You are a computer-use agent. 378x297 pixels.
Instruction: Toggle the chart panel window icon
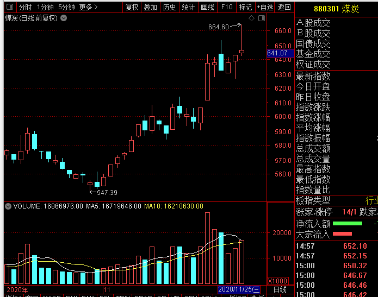[x=261, y=18]
